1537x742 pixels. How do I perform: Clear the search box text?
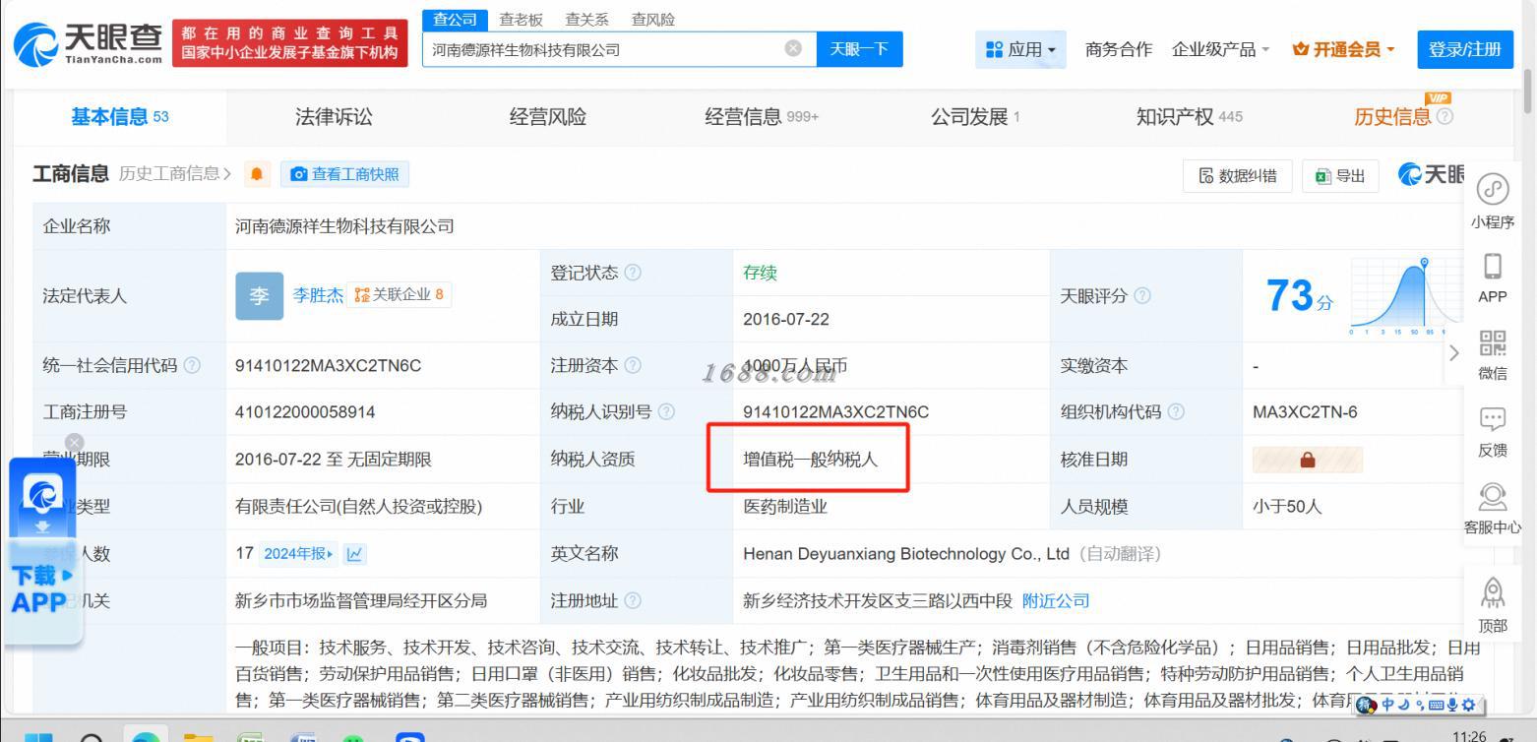pyautogui.click(x=793, y=48)
